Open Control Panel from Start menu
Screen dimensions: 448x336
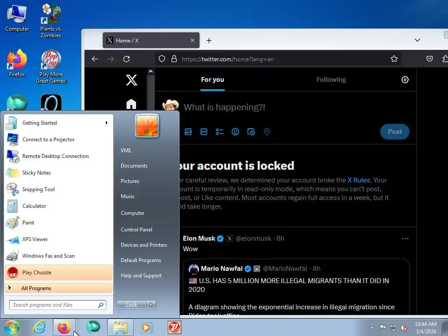point(136,229)
